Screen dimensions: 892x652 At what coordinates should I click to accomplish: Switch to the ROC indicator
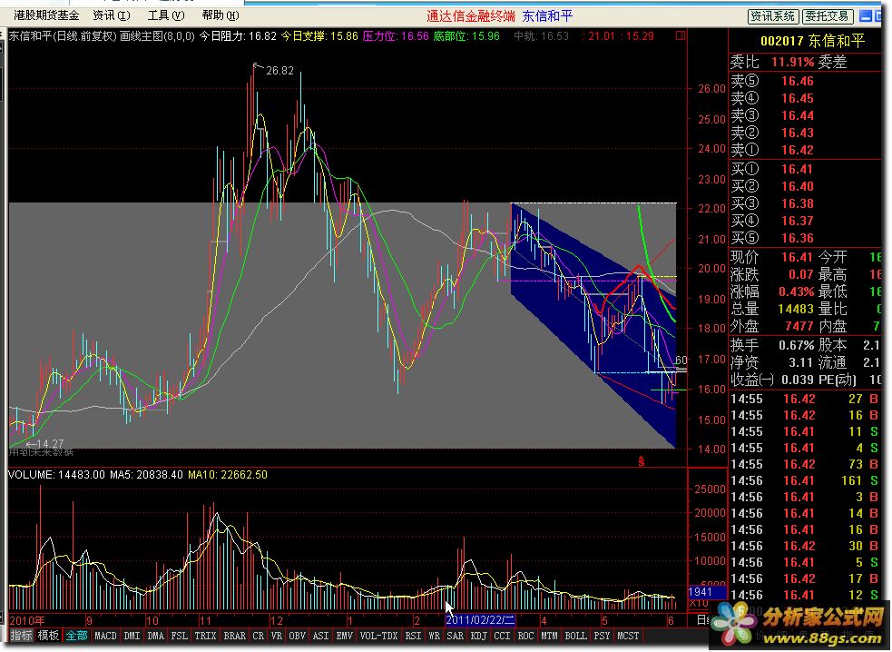tap(525, 636)
